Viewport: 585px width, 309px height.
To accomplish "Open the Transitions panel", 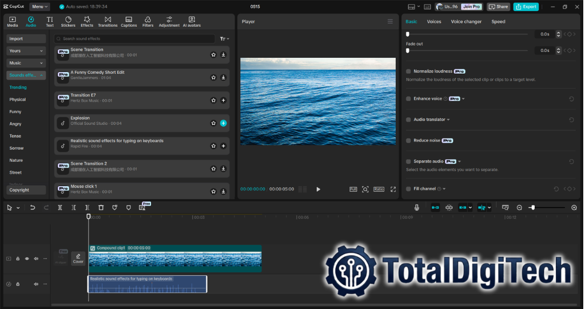I will tap(108, 22).
